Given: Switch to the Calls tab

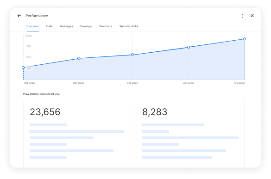Looking at the screenshot, I should click(x=49, y=26).
